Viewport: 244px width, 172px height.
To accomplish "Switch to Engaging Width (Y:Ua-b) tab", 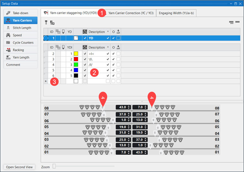I will pos(176,13).
